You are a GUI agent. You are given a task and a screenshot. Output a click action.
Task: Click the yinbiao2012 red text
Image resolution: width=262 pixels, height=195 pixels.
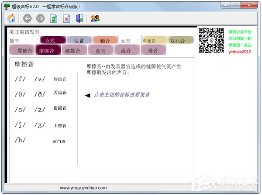click(x=240, y=52)
